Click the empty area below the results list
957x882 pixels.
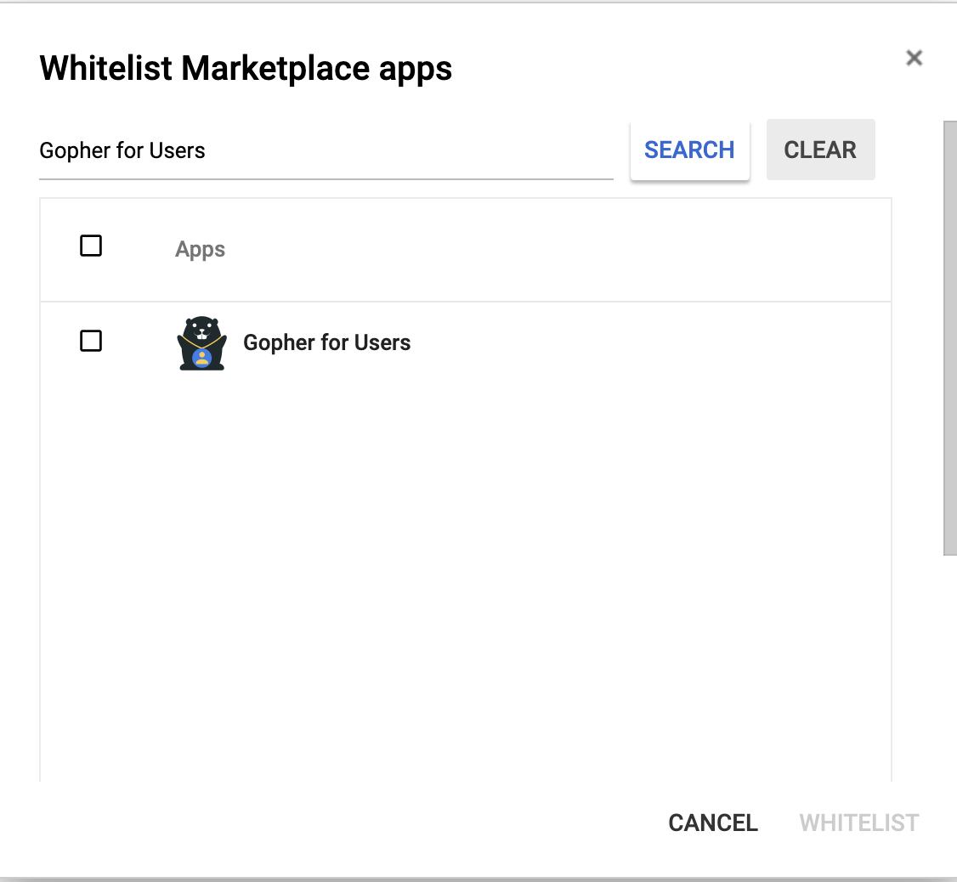[x=465, y=595]
